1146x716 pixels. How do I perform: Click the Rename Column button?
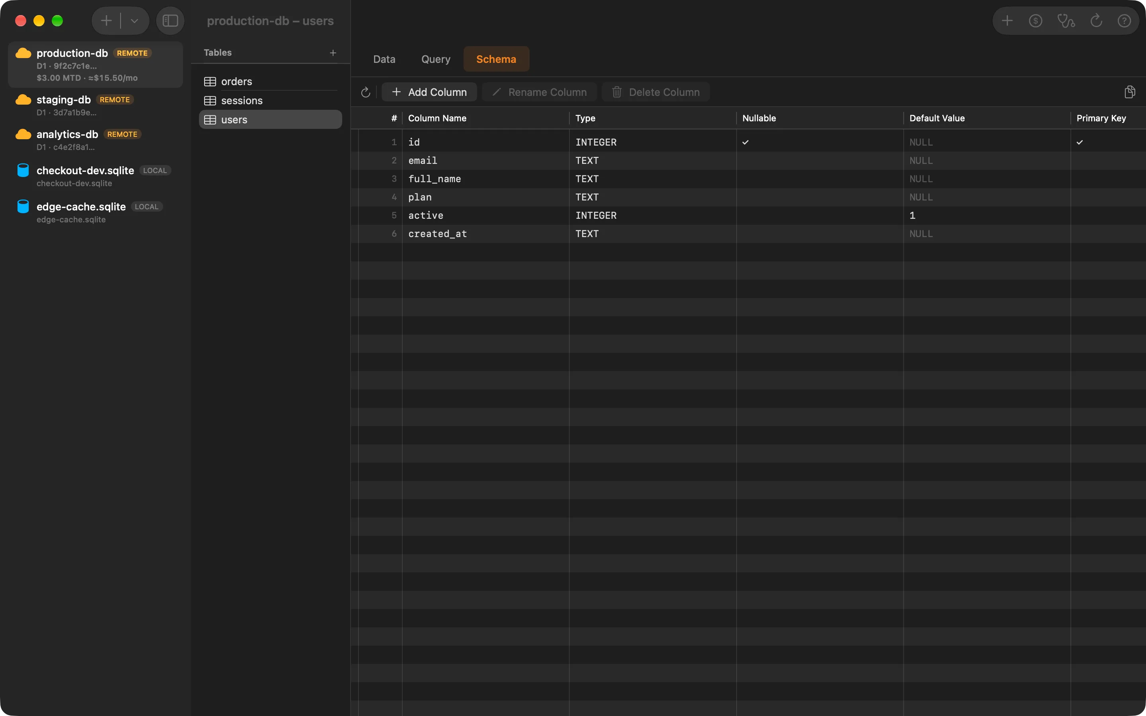540,92
